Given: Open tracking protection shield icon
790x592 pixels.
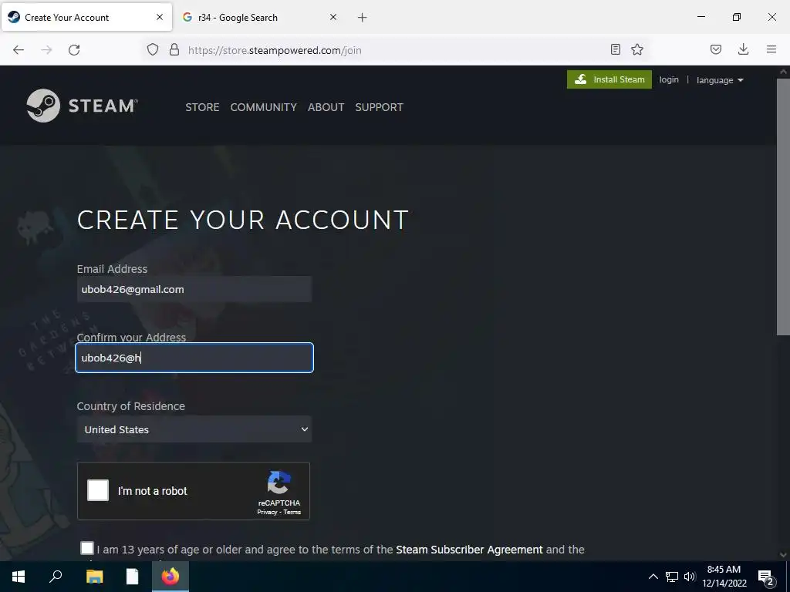Looking at the screenshot, I should (153, 50).
